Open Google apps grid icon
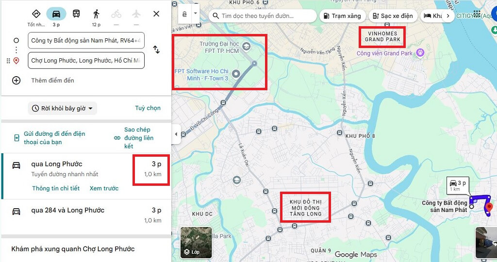Viewport: 497px width, 262px height. pos(477,14)
